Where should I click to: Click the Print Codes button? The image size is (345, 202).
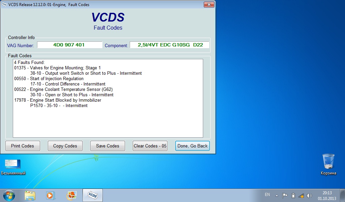[x=23, y=146]
